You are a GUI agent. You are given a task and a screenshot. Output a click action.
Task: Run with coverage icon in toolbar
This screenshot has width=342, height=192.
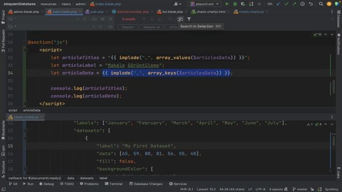point(243,4)
